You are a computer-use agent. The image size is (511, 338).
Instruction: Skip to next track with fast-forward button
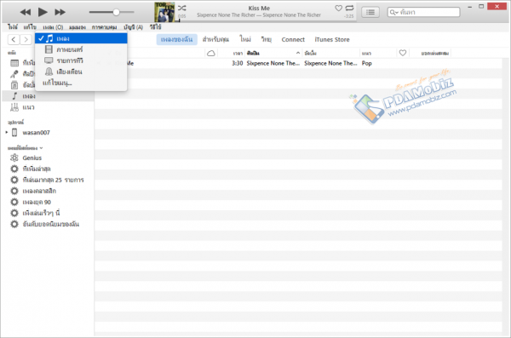[x=60, y=13]
